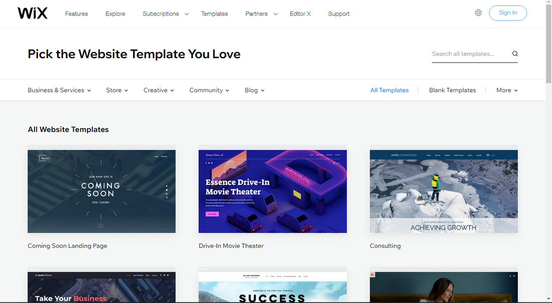Screen dimensions: 552x303
Task: Click the Wix logo
Action: click(33, 14)
